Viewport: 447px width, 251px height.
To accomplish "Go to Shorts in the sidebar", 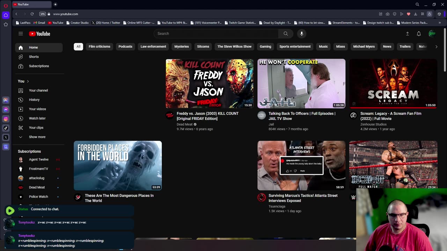I will 39,57.
